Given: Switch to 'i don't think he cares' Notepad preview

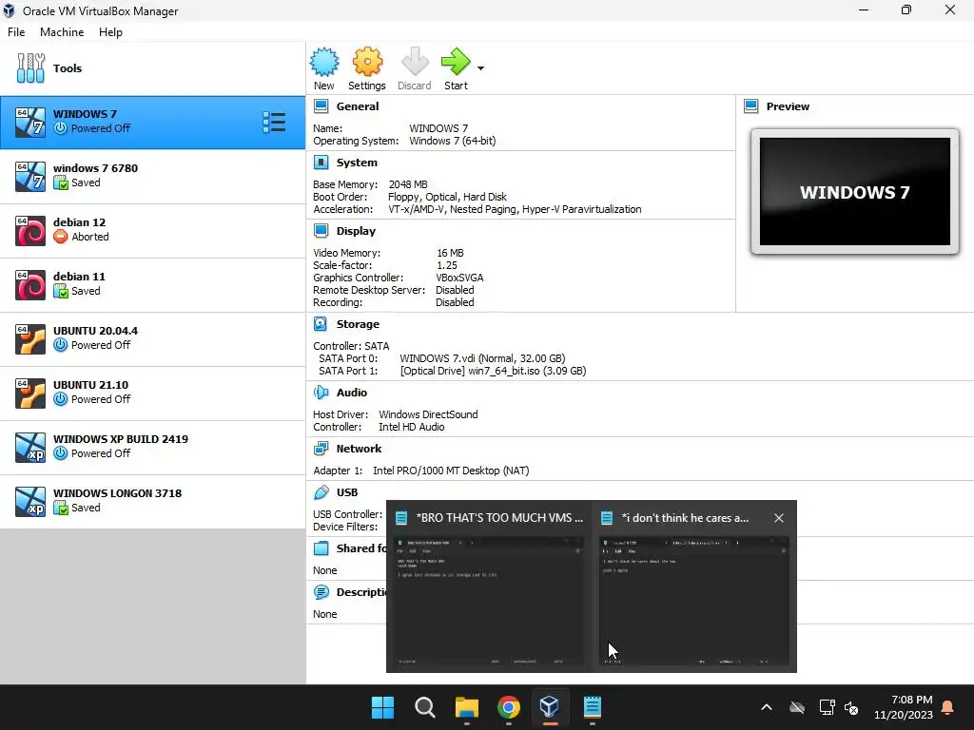Looking at the screenshot, I should pos(693,587).
